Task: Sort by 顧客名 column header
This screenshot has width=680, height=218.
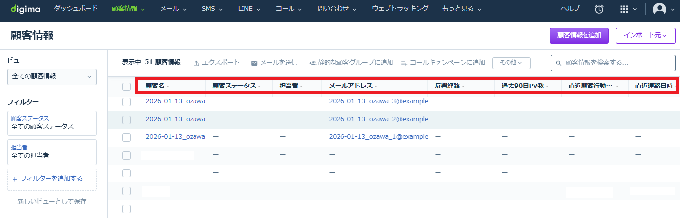Action: (x=157, y=86)
